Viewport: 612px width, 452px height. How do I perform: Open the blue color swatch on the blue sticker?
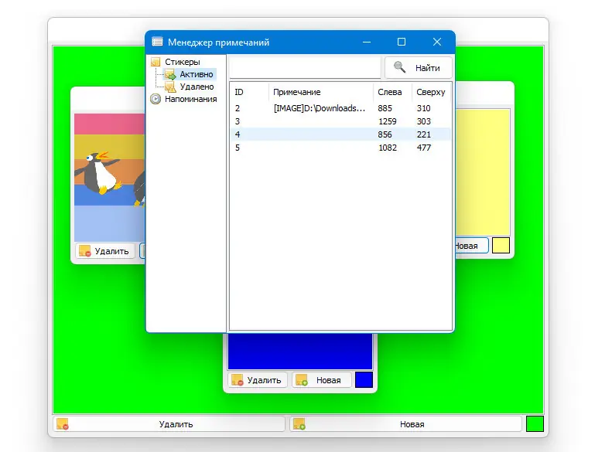[364, 380]
